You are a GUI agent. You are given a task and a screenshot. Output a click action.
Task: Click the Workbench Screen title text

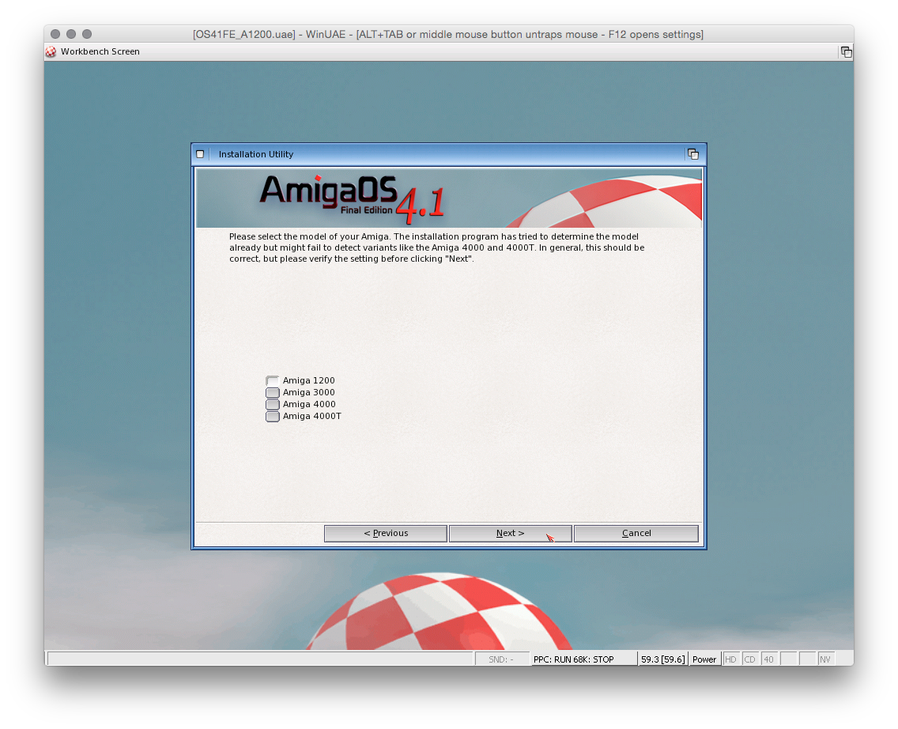pos(100,51)
